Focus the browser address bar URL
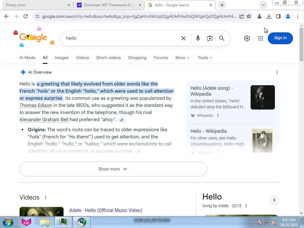 click(x=139, y=17)
